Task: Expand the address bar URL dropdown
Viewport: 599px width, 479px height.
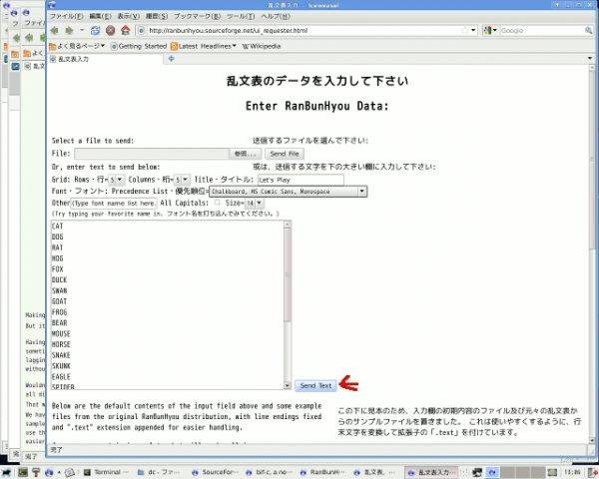Action: (473, 30)
